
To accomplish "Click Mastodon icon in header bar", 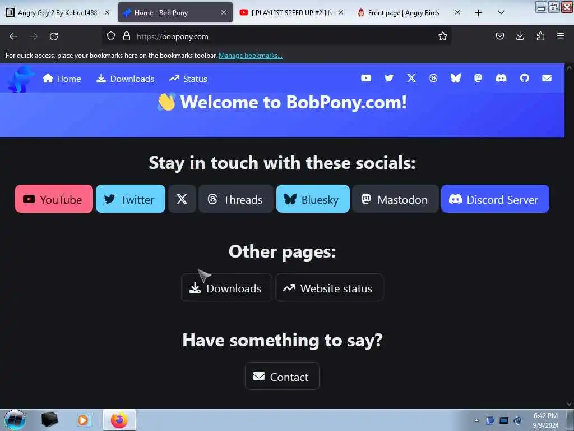I will point(478,78).
